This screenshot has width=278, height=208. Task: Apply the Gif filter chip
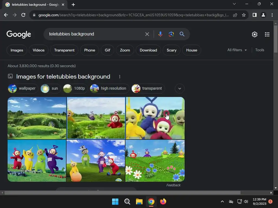(108, 50)
